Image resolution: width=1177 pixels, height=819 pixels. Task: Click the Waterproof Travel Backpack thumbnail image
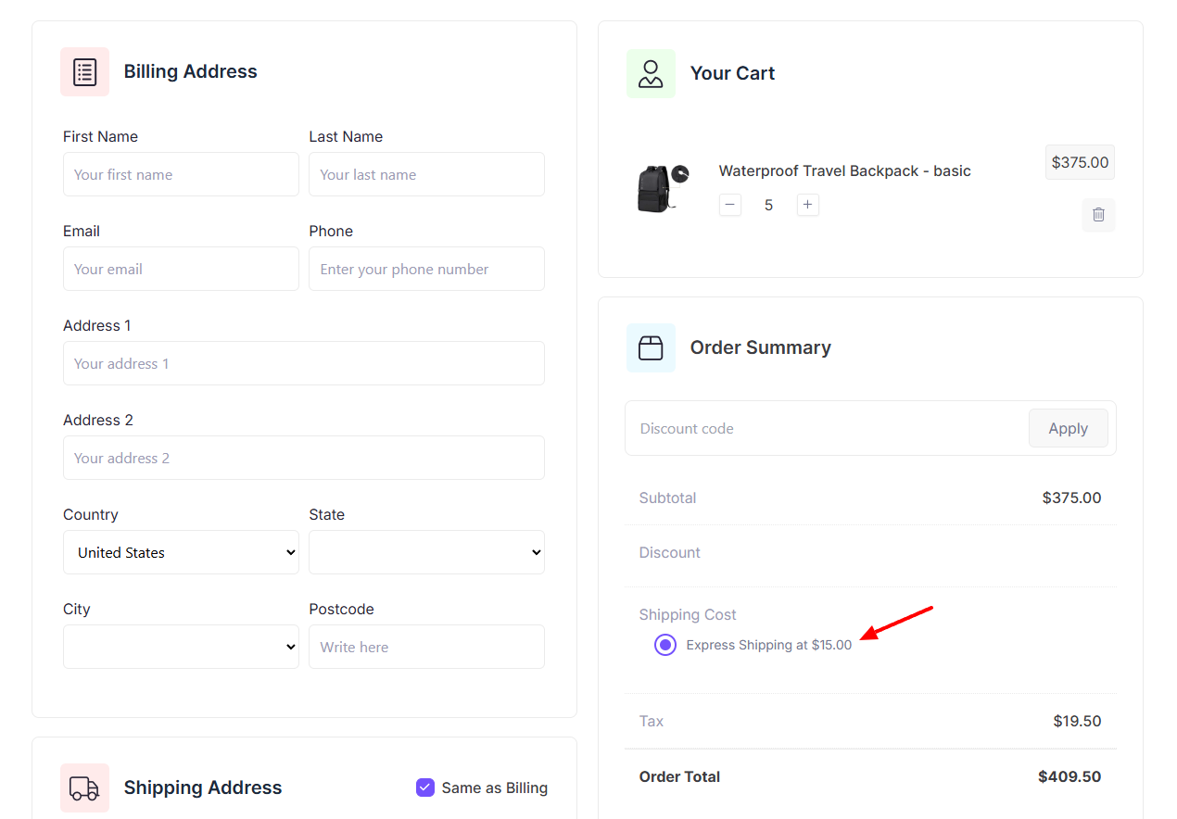pyautogui.click(x=663, y=188)
